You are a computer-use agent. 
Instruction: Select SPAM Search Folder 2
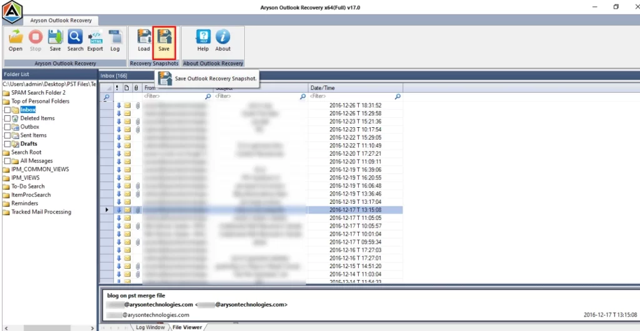38,93
